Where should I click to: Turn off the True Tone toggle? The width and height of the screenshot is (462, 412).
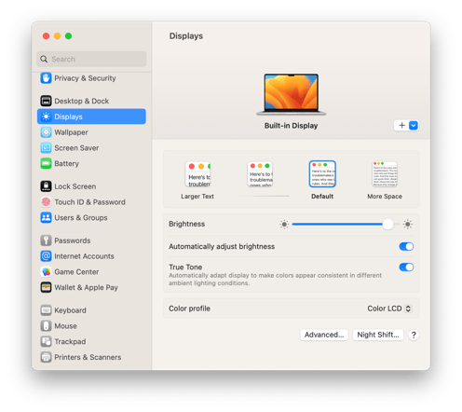[x=406, y=268]
